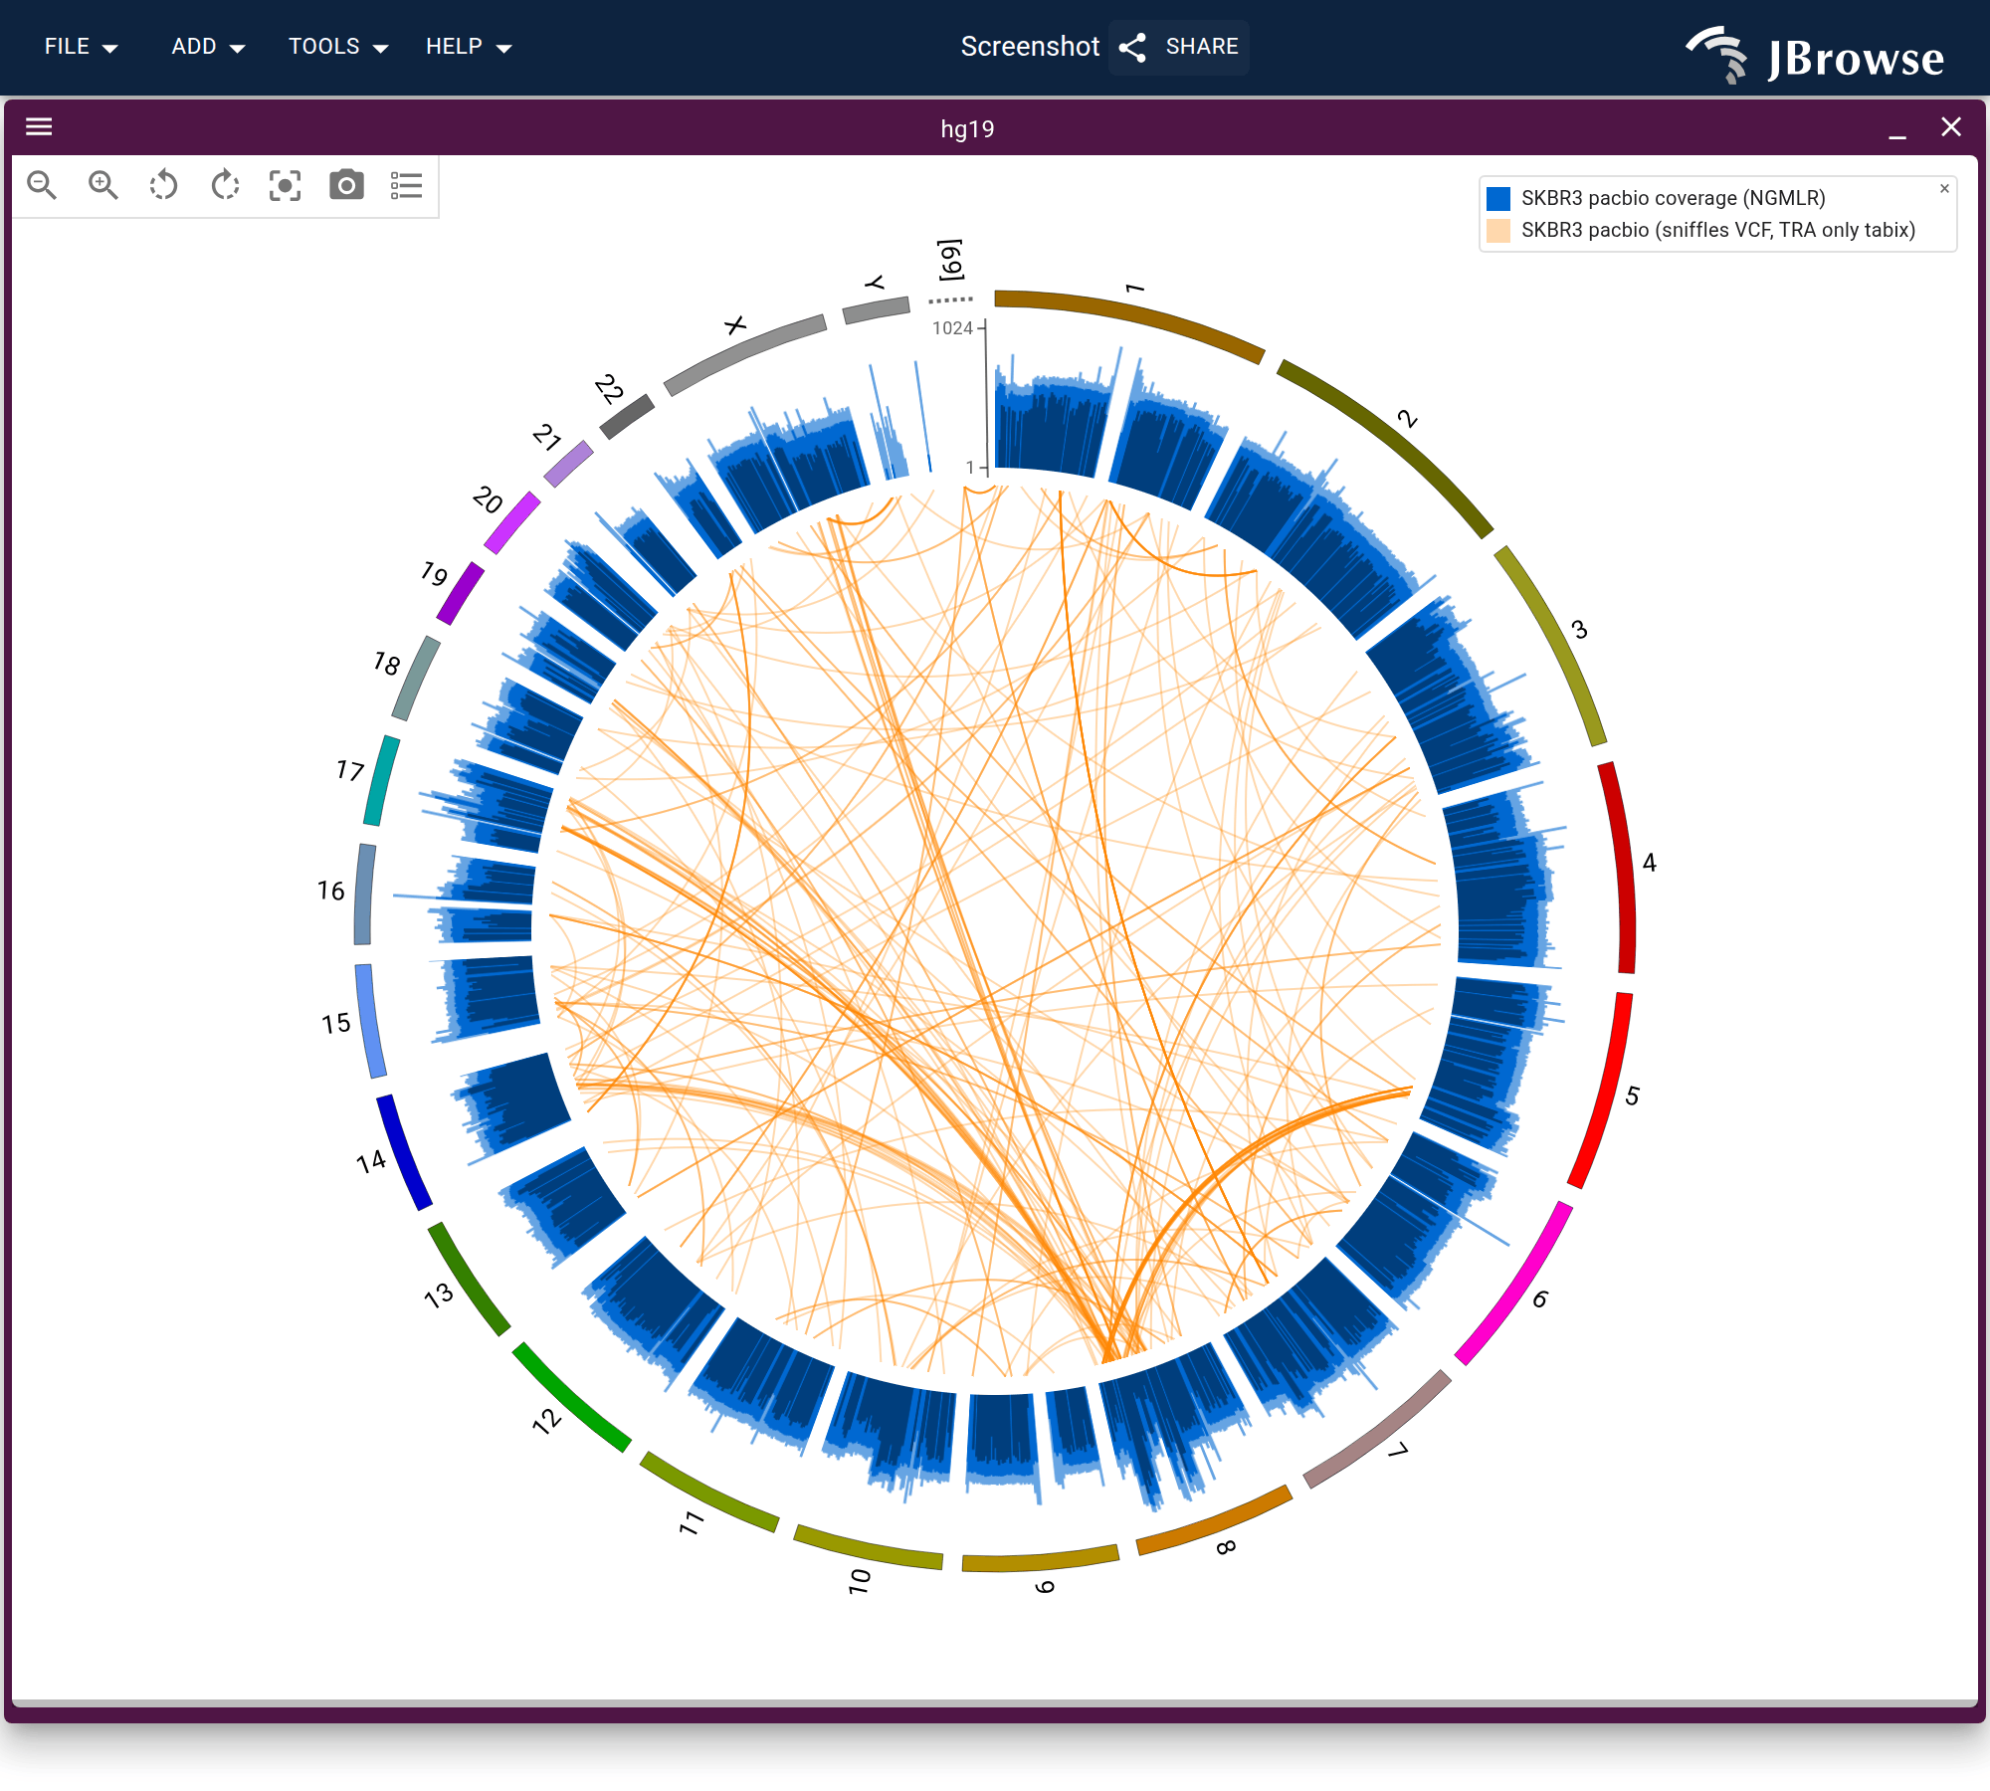
Task: Rotate the circular view counterclockwise
Action: click(x=164, y=185)
